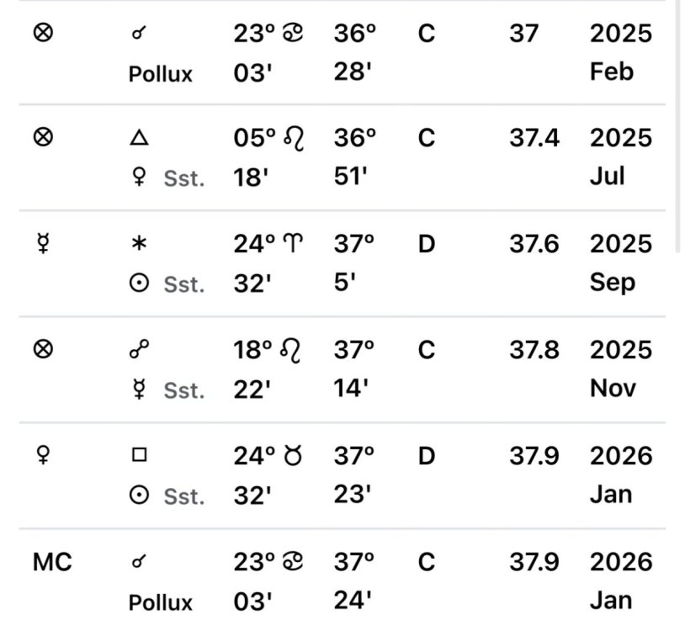Click the square aspect symbol
Image resolution: width=685 pixels, height=631 pixels.
[140, 455]
